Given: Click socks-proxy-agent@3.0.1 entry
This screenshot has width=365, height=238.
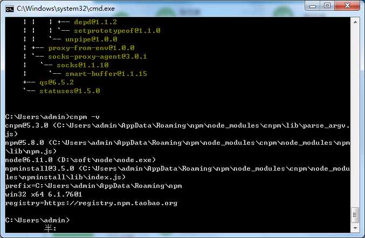Looking at the screenshot, I should pyautogui.click(x=98, y=57).
